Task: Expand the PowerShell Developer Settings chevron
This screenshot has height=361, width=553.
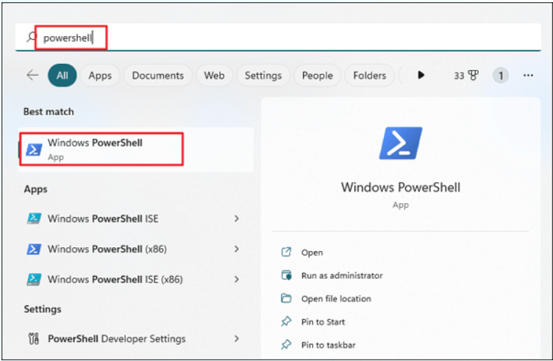Action: pyautogui.click(x=237, y=338)
